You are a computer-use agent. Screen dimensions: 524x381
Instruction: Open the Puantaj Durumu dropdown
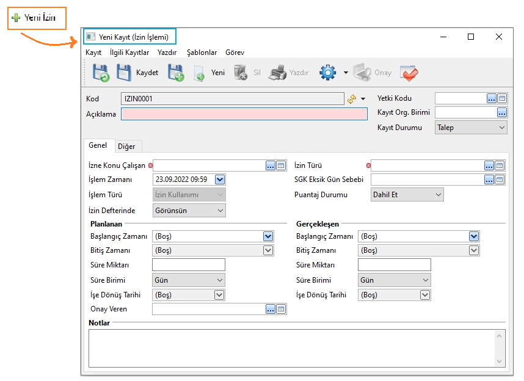click(438, 195)
